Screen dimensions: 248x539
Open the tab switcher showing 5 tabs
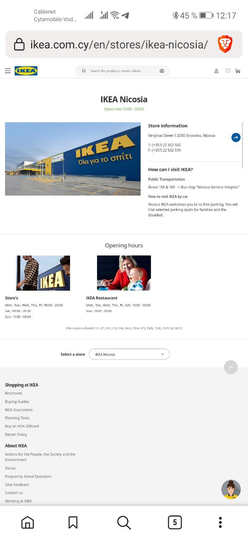(x=175, y=523)
